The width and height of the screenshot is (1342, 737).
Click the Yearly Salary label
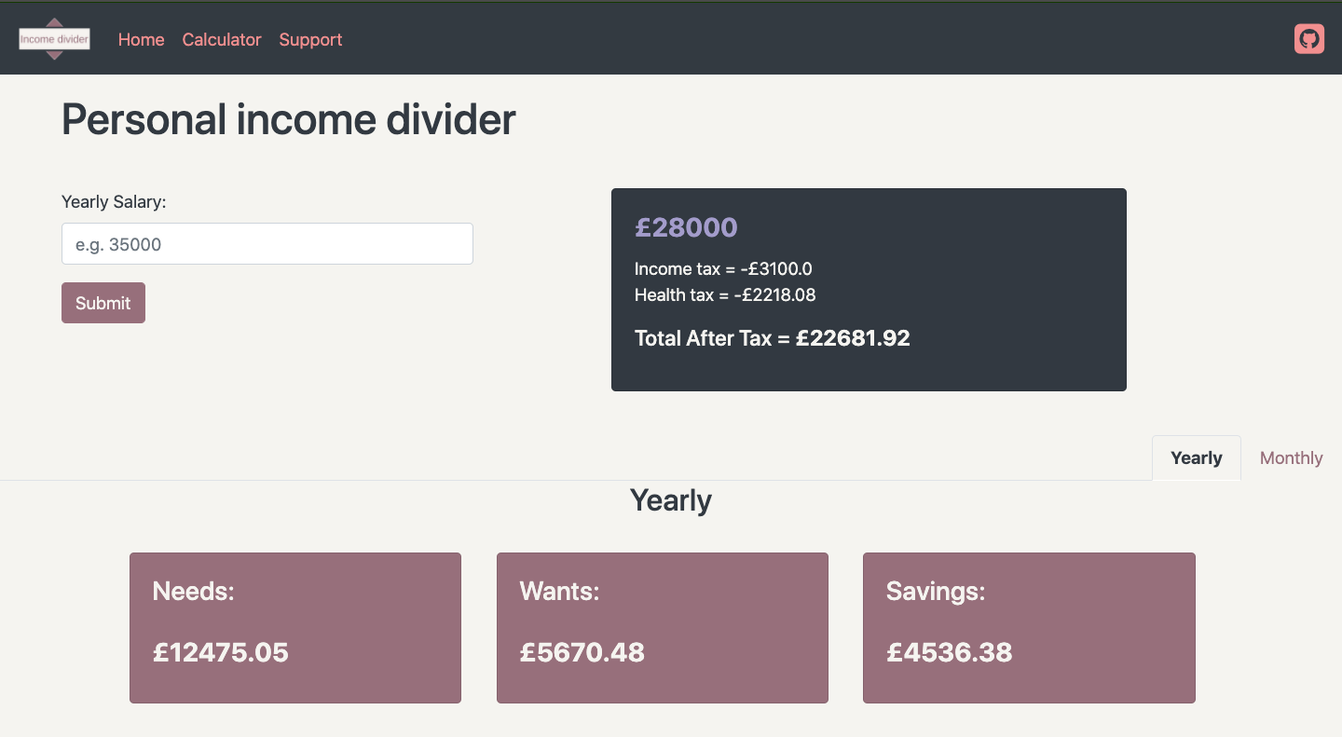click(x=114, y=201)
